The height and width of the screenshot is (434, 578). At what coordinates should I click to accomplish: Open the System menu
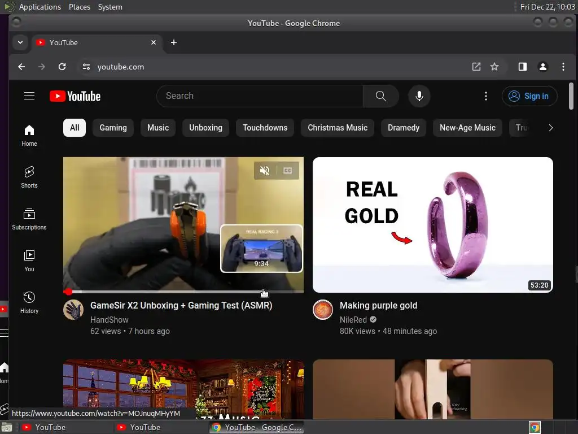[x=110, y=7]
